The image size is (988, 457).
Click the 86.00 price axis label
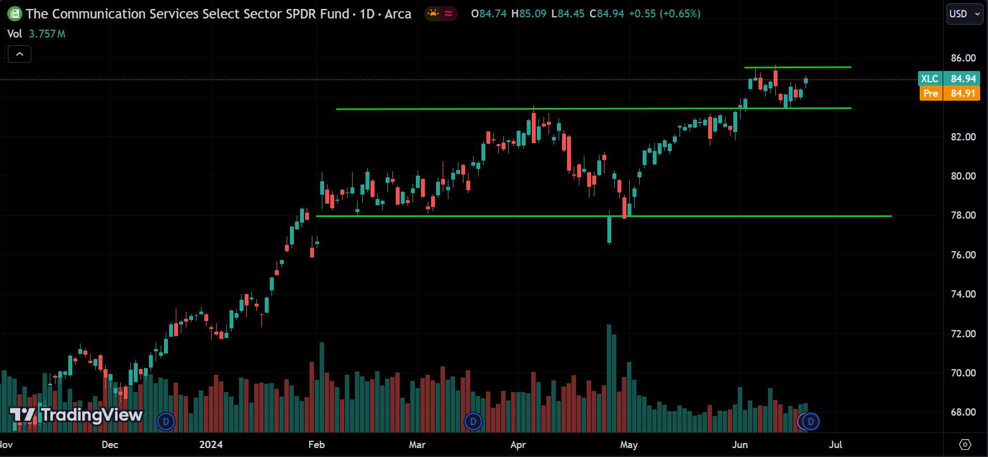tap(963, 58)
